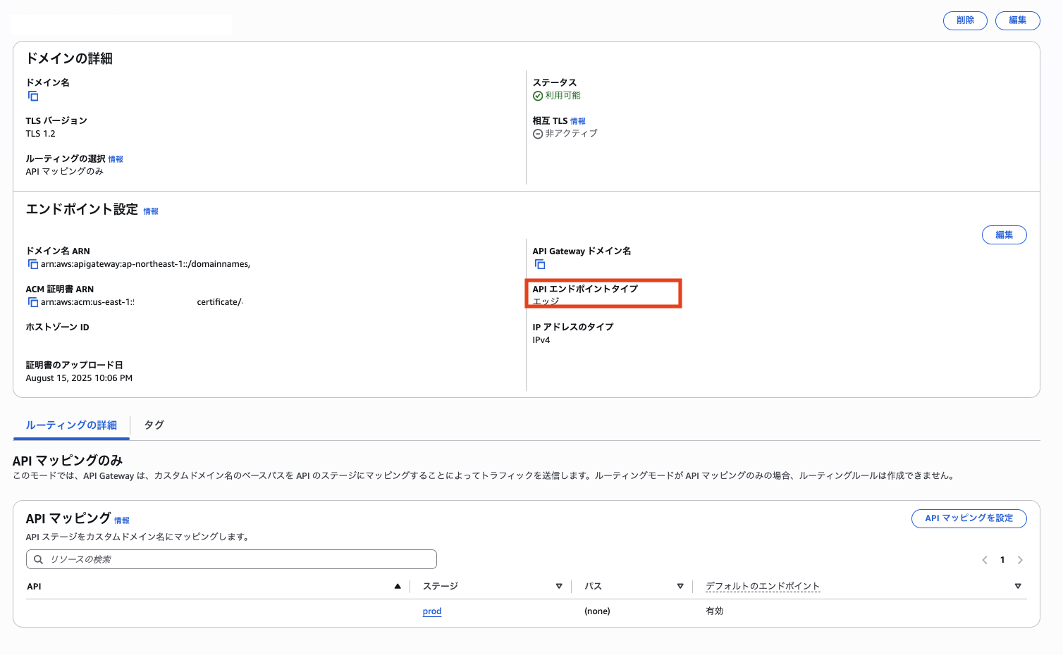Screen dimensions: 1063x655
Task: Open 情報 link beside ルーティングの選択
Action: (x=116, y=159)
